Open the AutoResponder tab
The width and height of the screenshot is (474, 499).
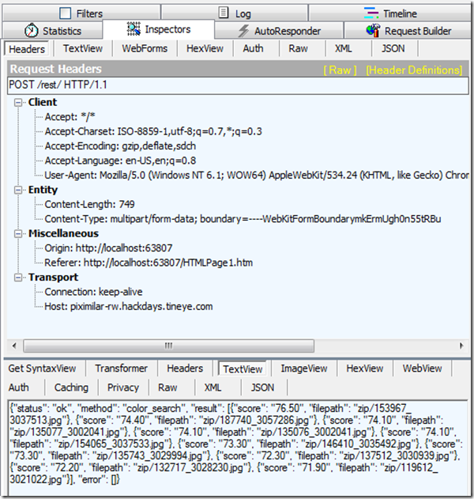coord(279,31)
